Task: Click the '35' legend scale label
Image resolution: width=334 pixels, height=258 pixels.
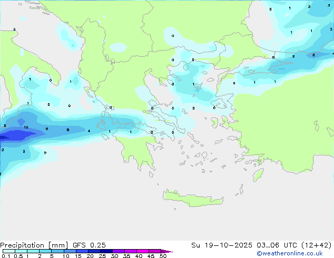Action: tap(126, 256)
